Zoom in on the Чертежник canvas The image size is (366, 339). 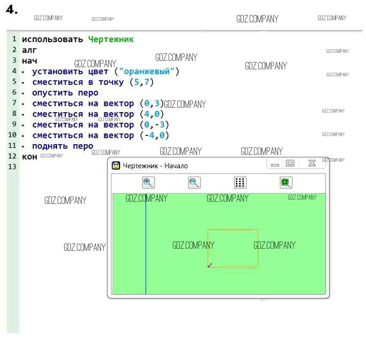(x=148, y=183)
